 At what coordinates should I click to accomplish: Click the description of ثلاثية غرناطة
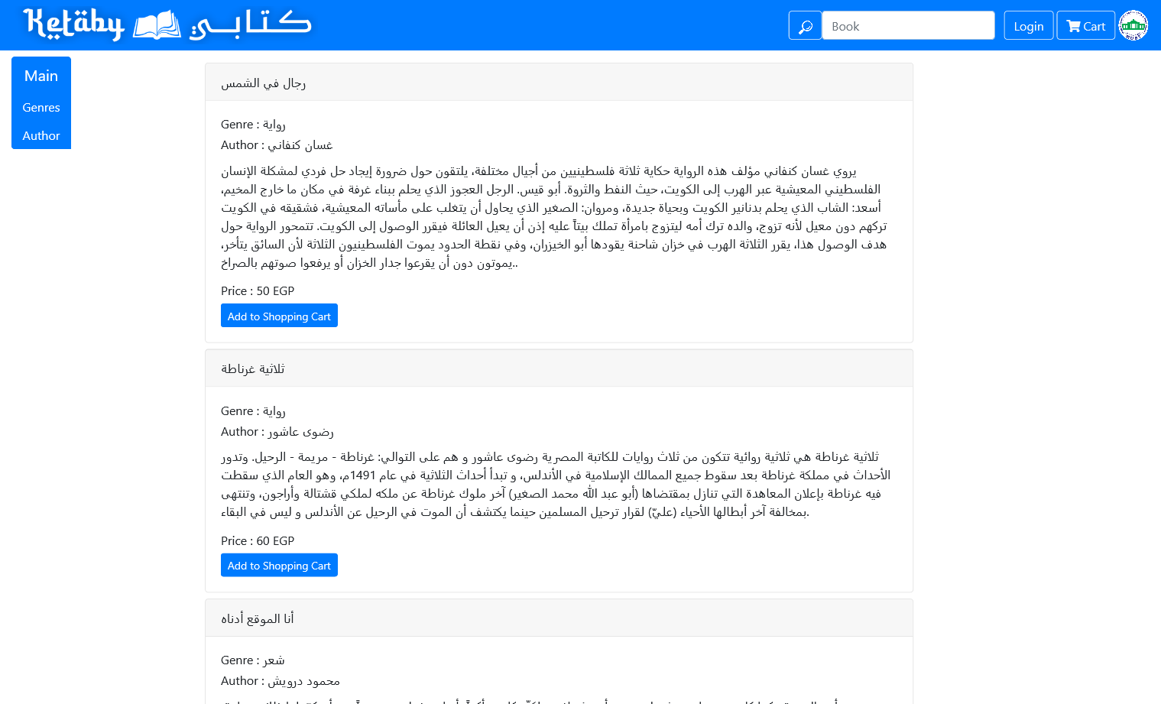[x=556, y=485]
